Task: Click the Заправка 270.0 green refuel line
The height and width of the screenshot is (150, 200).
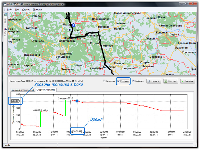Action: (x=41, y=119)
